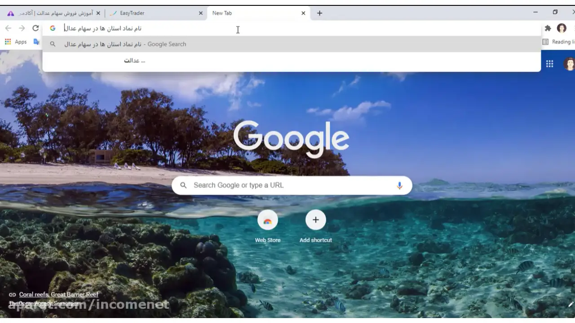This screenshot has width=575, height=323.
Task: Go back with the left arrow
Action: [x=8, y=28]
